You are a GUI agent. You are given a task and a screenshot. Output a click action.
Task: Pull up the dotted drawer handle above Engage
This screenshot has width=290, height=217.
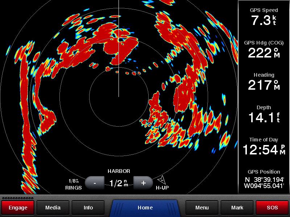(17, 198)
